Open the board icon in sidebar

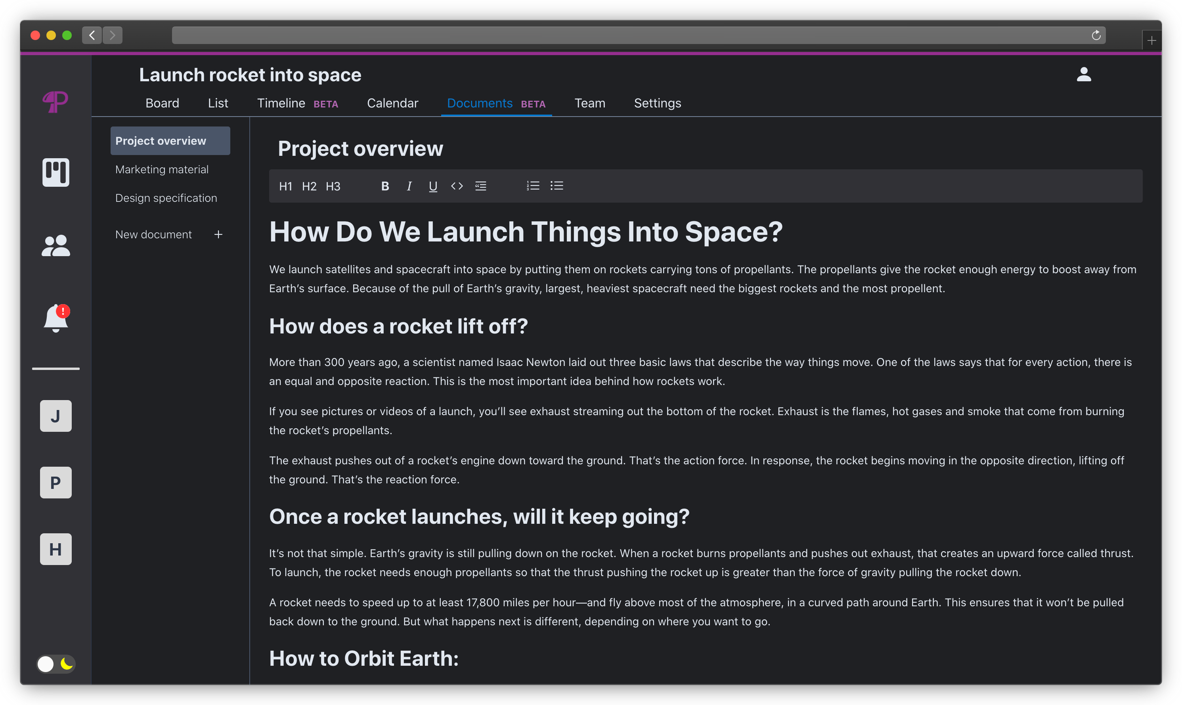(56, 172)
